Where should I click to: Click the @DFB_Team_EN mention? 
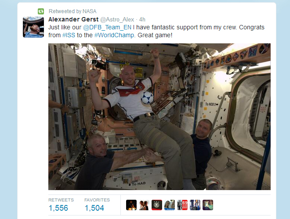tap(107, 27)
